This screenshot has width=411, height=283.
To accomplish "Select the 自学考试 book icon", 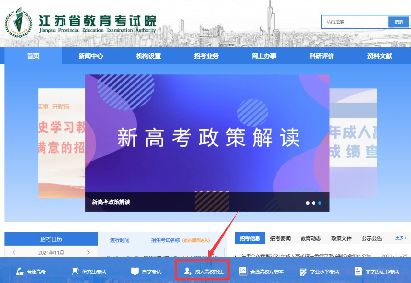I will click(135, 271).
